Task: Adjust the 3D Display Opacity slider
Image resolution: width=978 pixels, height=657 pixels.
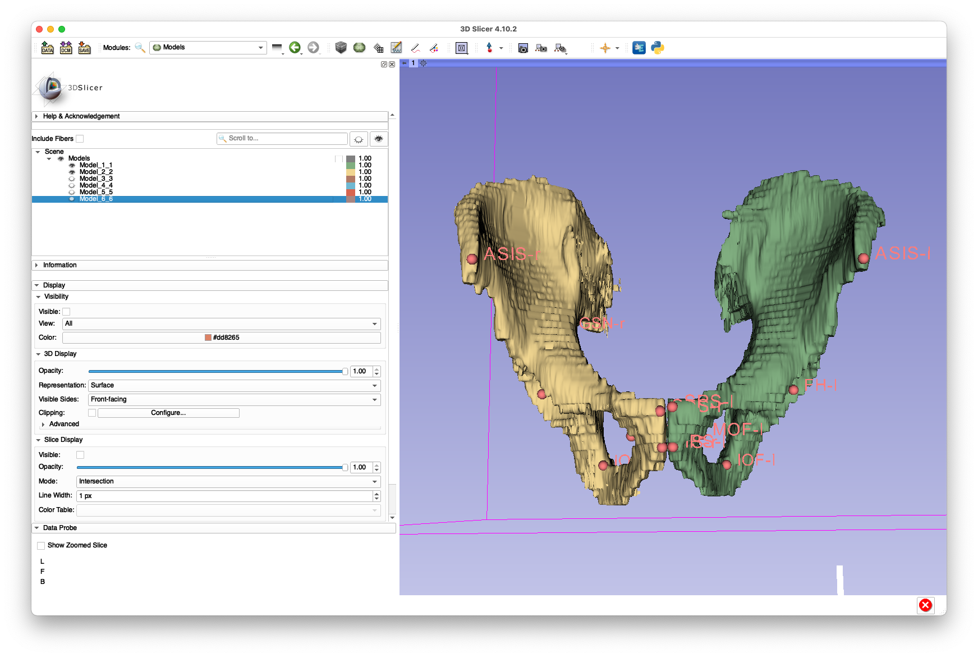Action: 218,371
